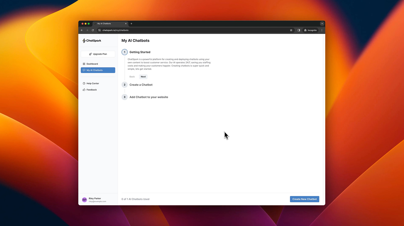Reload the page using the refresh icon

tap(93, 30)
